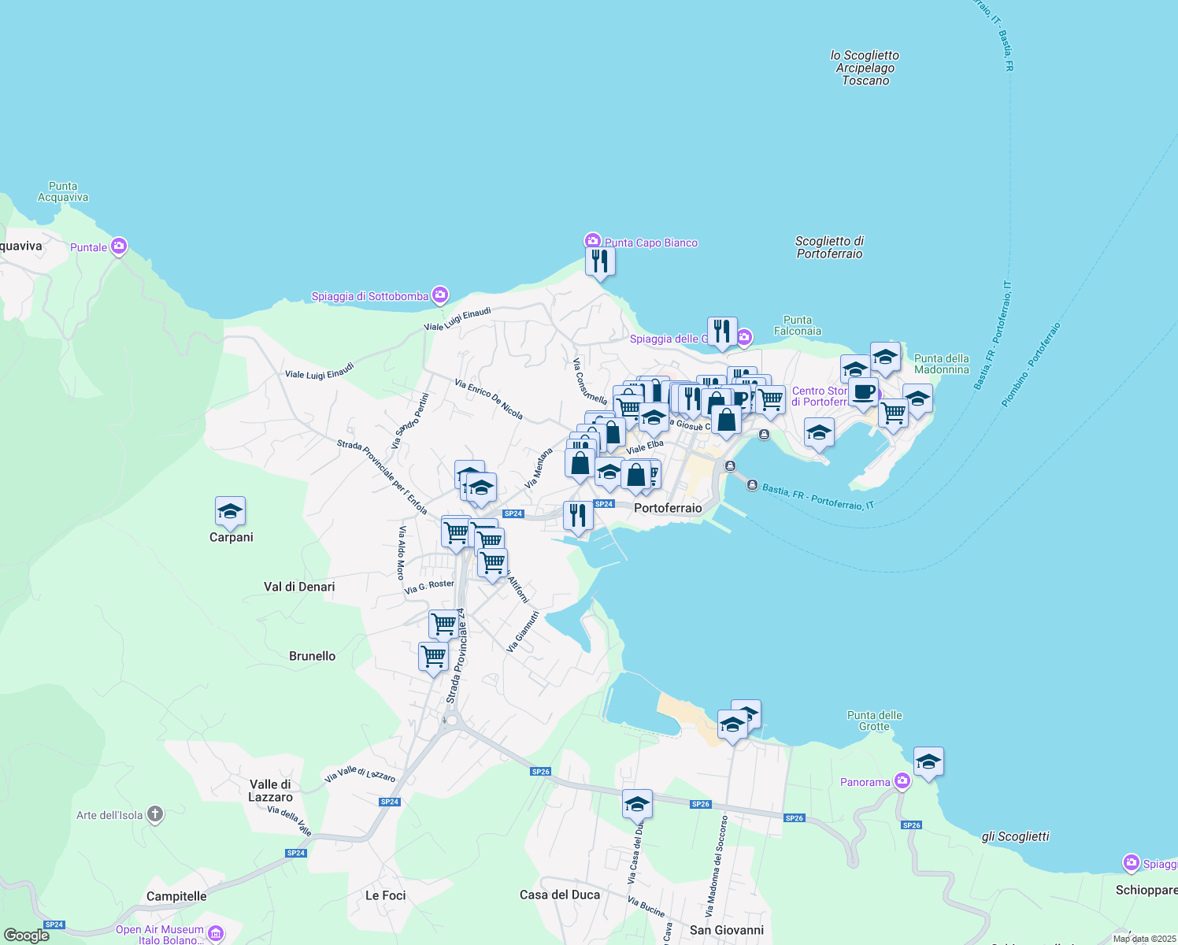Open the Centro Storico di Portoferraio label
Viewport: 1178px width, 945px height.
point(821,396)
